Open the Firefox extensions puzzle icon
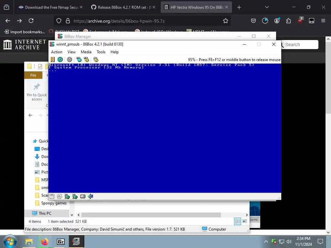Viewport: 331px width, 248px height. coord(288,21)
